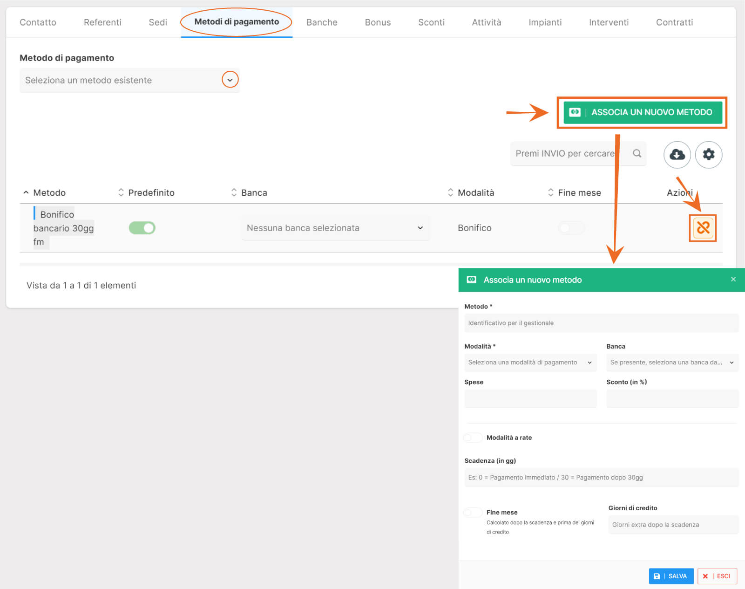The width and height of the screenshot is (745, 589).
Task: Click the search magnifier icon
Action: point(637,153)
